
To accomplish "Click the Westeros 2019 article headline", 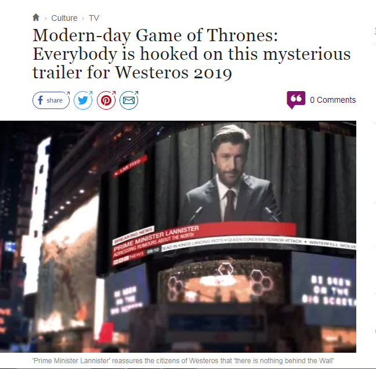I will coord(191,54).
